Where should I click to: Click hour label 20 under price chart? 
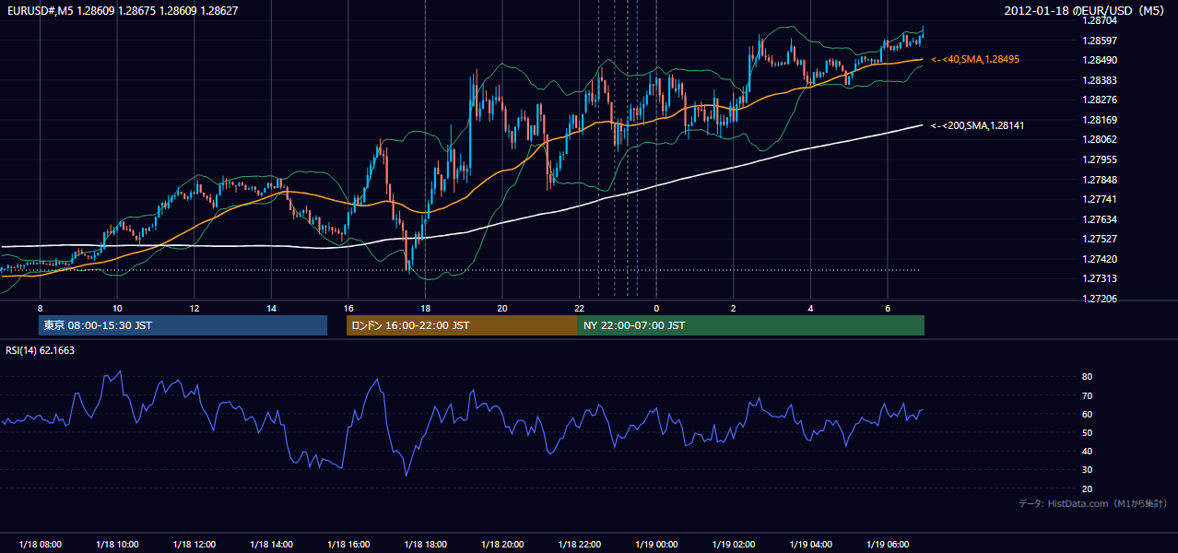click(502, 307)
